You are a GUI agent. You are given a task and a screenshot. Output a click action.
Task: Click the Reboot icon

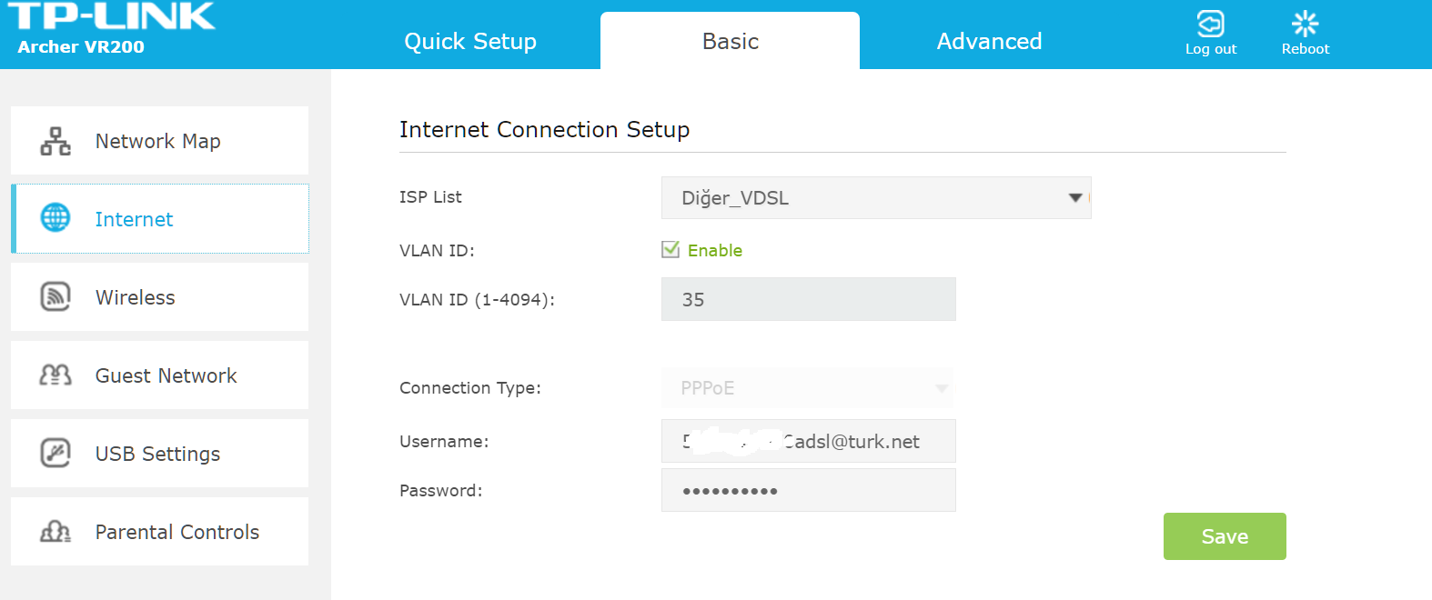click(1305, 24)
